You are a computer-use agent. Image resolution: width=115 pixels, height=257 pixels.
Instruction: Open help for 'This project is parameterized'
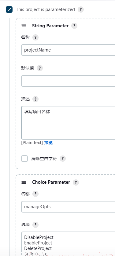pyautogui.click(x=81, y=10)
